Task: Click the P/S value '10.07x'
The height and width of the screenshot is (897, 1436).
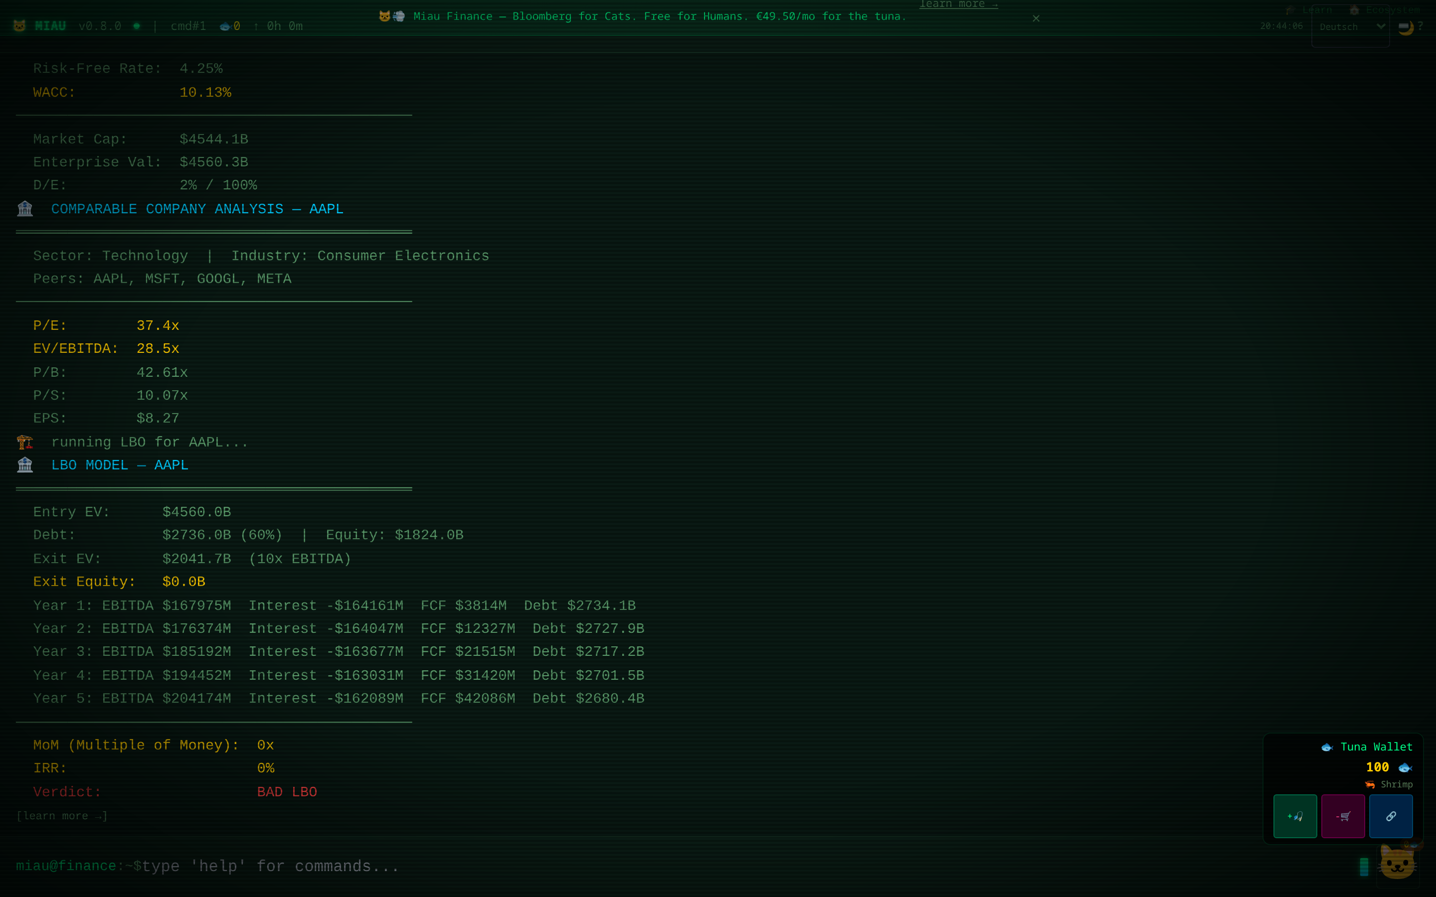Action: pyautogui.click(x=162, y=395)
